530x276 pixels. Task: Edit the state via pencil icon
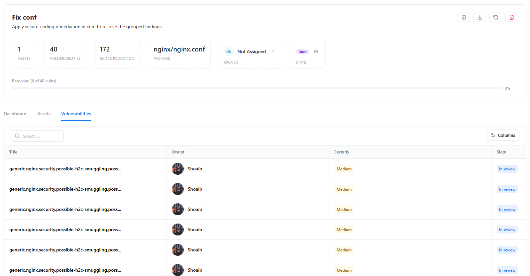pyautogui.click(x=316, y=51)
